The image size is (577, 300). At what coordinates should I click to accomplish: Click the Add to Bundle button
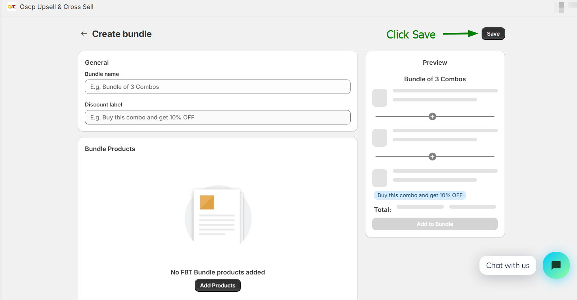[435, 224]
